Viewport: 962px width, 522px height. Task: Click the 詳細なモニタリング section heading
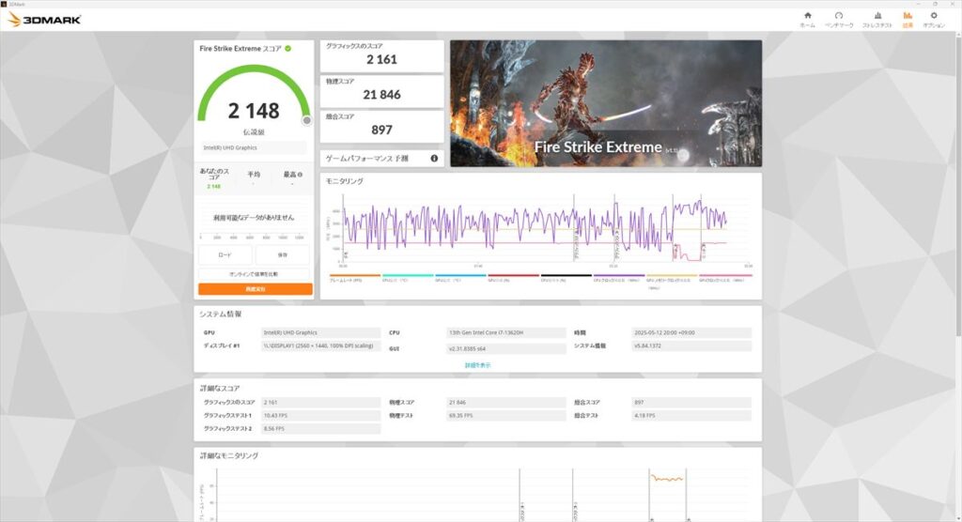pyautogui.click(x=229, y=455)
